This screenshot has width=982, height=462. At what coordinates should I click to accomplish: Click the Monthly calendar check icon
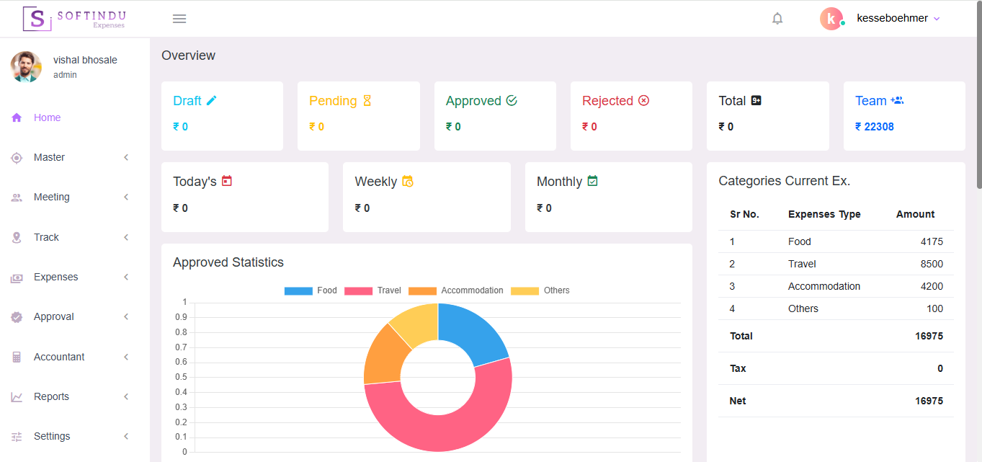(x=592, y=181)
